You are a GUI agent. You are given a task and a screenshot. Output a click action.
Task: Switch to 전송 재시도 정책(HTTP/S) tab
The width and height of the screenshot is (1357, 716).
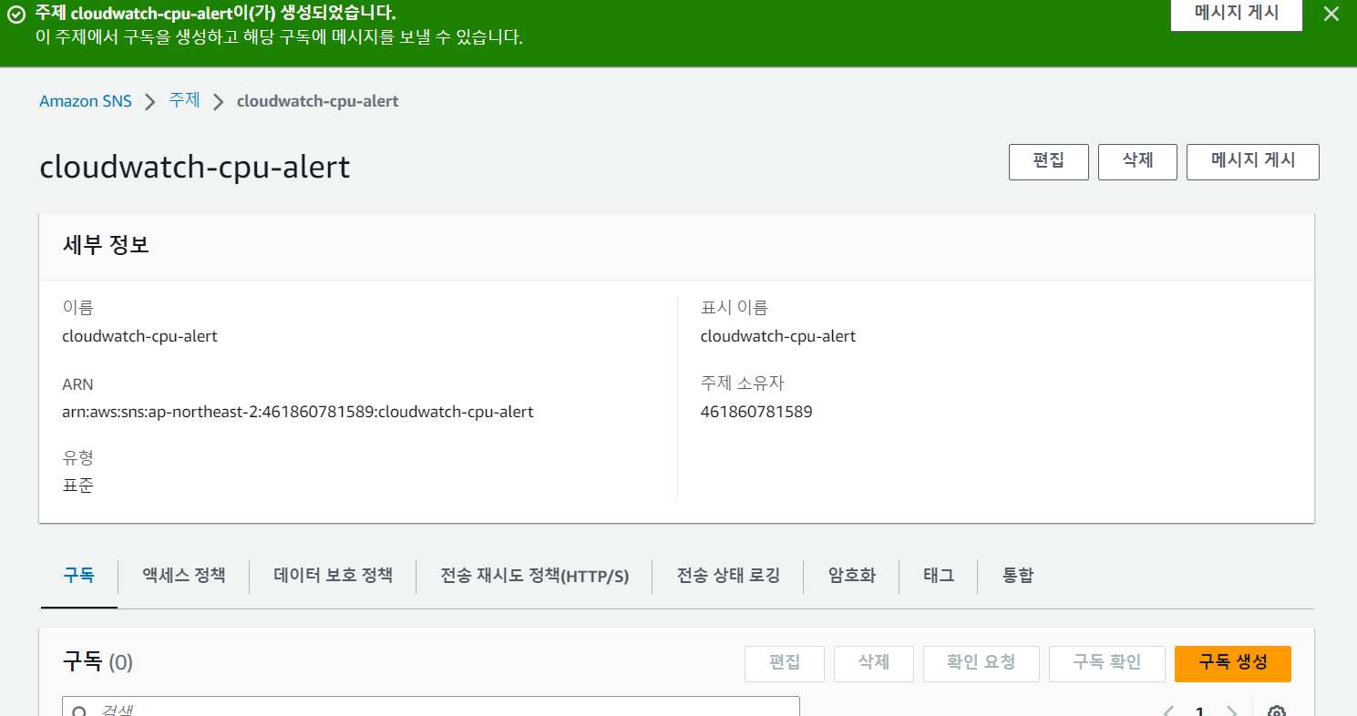click(534, 577)
